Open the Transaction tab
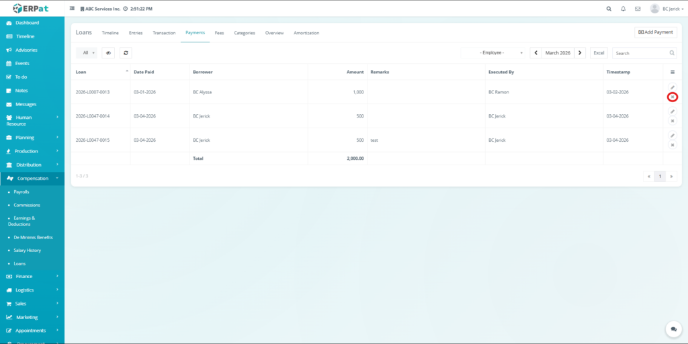Screen dimensions: 688x344 pos(164,33)
